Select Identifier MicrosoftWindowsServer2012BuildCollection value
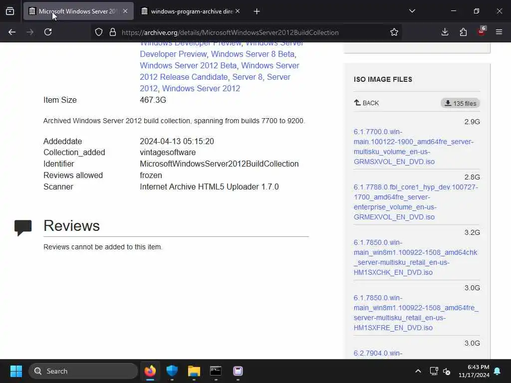 (219, 164)
